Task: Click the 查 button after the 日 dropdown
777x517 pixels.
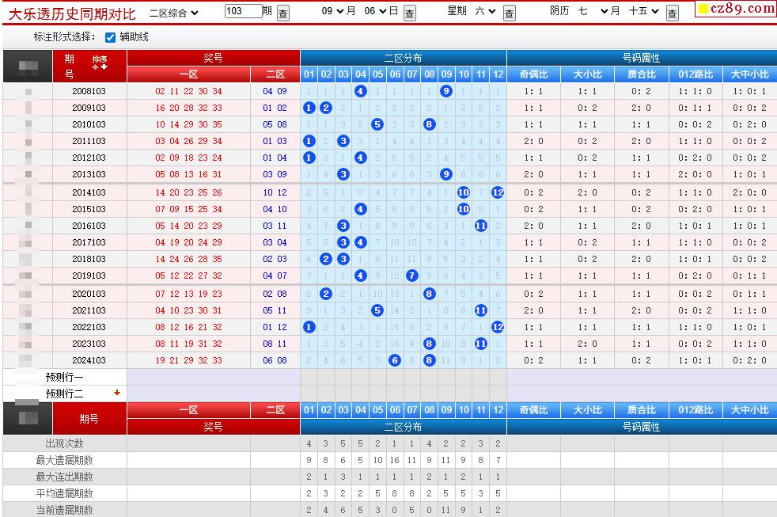Action: point(410,13)
